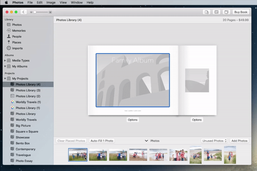Click Auto-Fill 1 Photo button
Viewport: 257px width, 171px height.
pos(102,141)
